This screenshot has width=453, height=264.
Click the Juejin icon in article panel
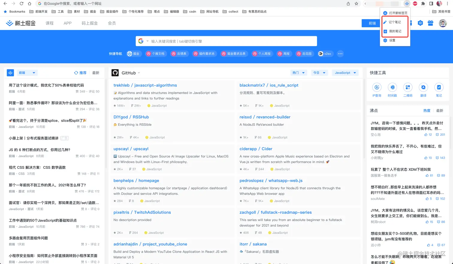point(10,73)
